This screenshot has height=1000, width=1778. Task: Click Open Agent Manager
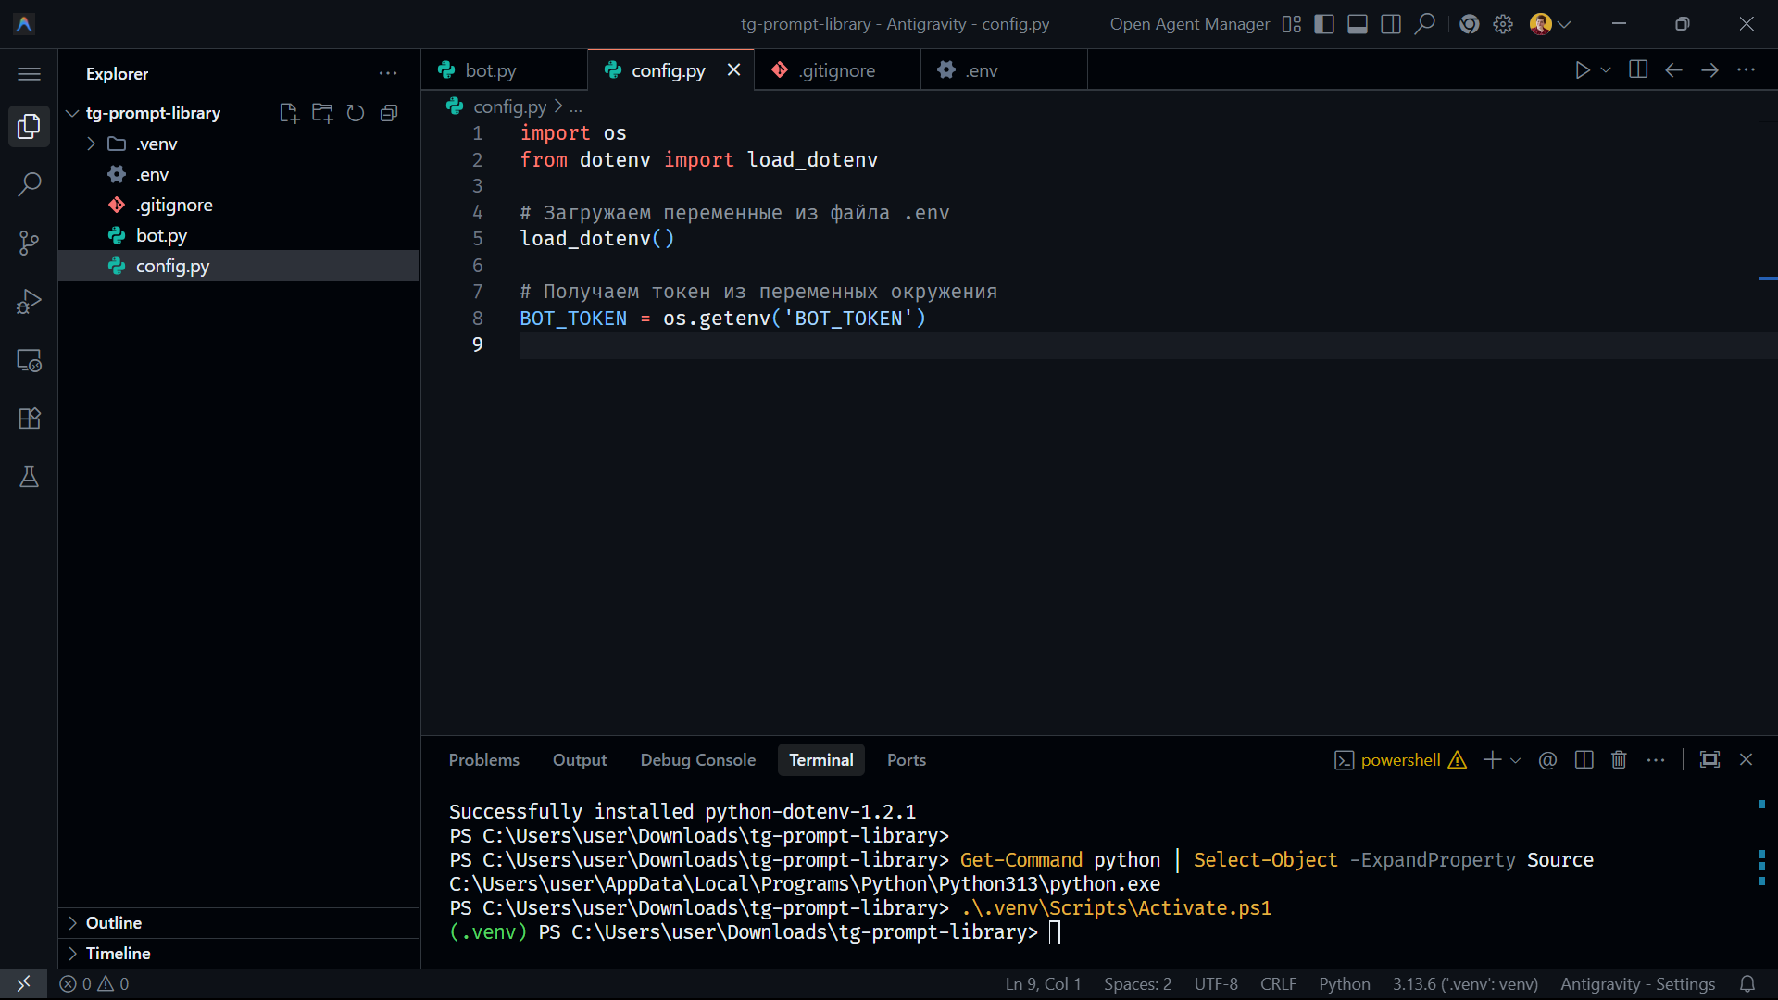(1189, 24)
